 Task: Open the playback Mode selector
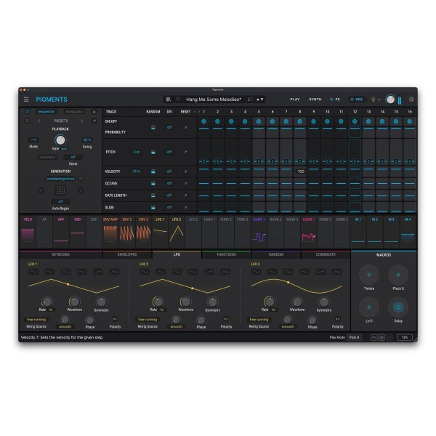pyautogui.click(x=33, y=140)
